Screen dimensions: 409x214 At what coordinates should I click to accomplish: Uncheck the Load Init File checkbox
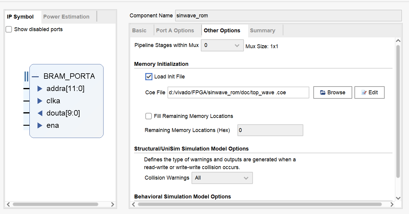click(x=149, y=77)
